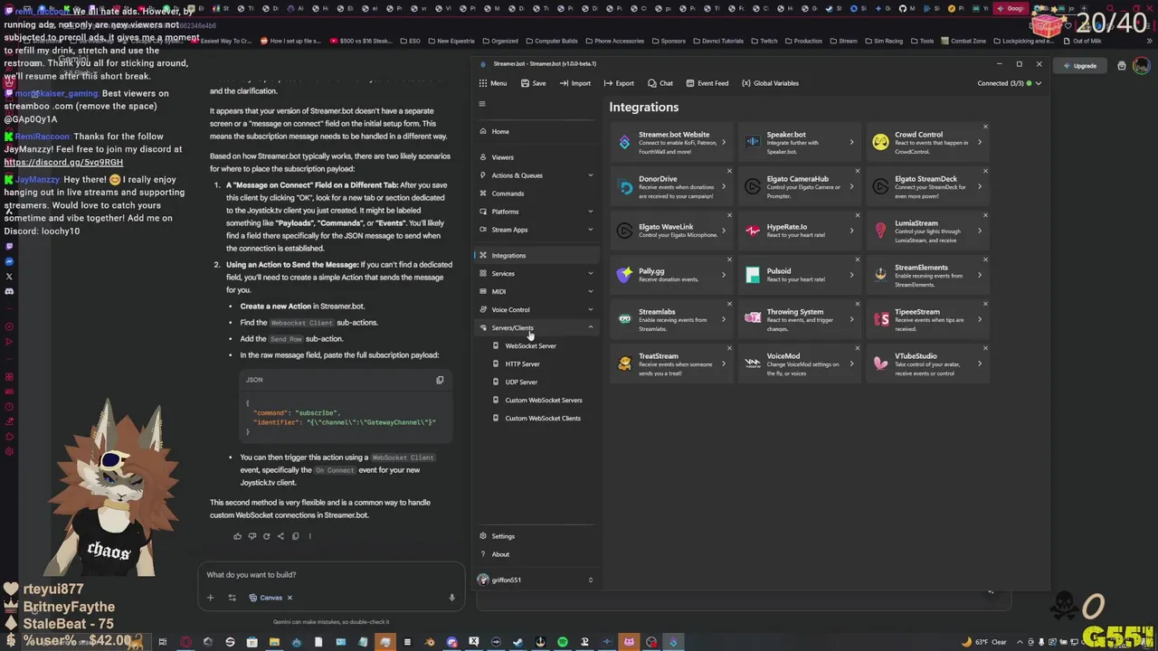This screenshot has width=1158, height=651.
Task: Expand the MIDI section
Action: coord(536,291)
